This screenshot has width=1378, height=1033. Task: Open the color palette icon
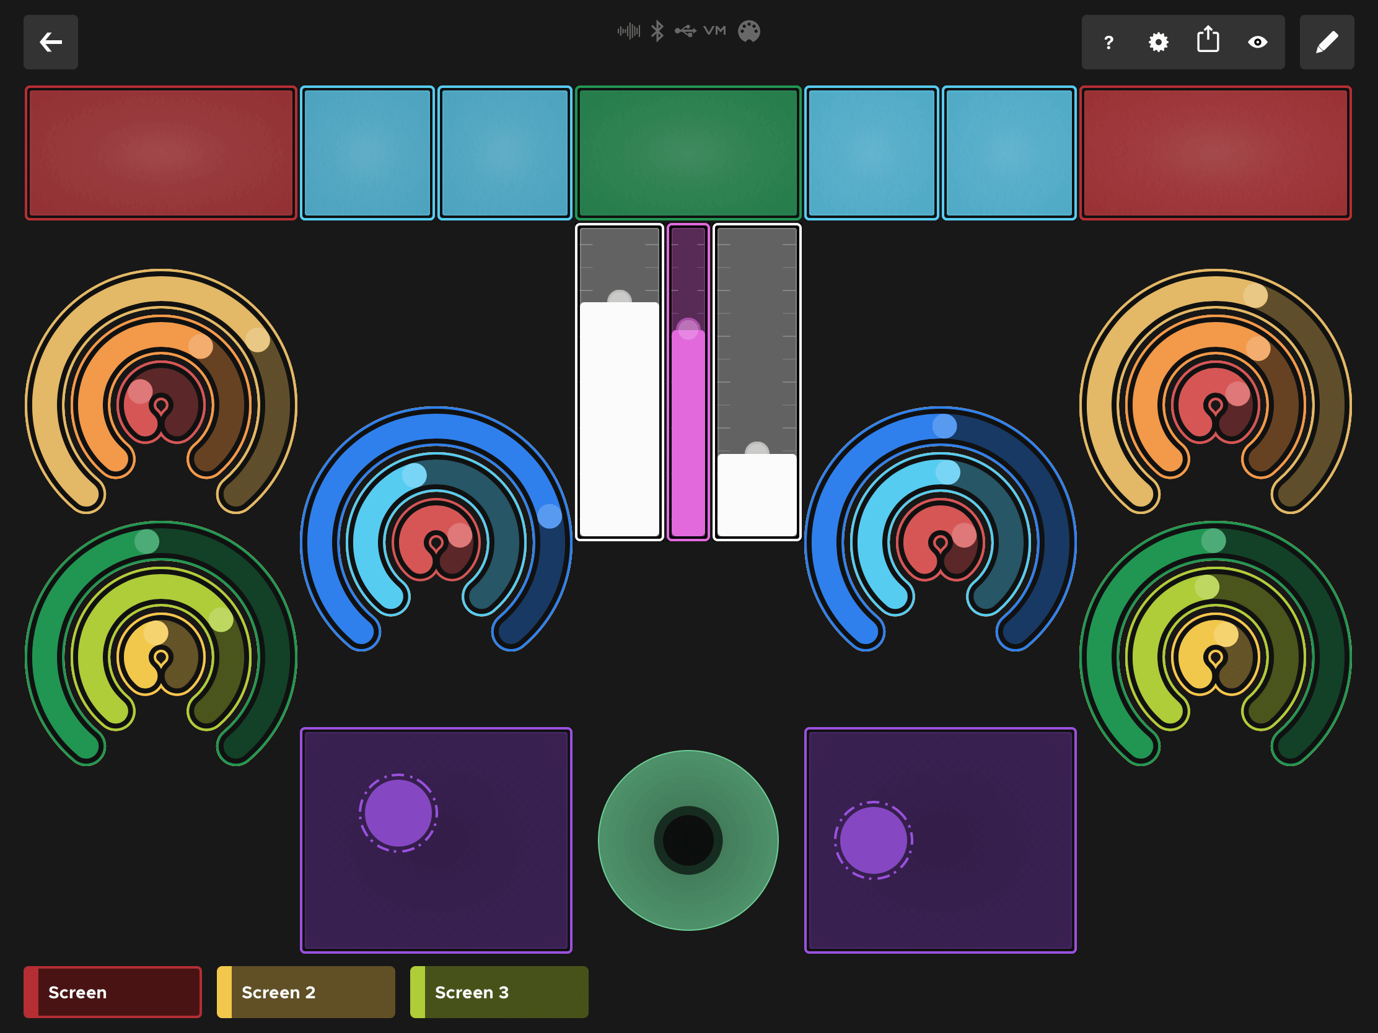(x=749, y=31)
